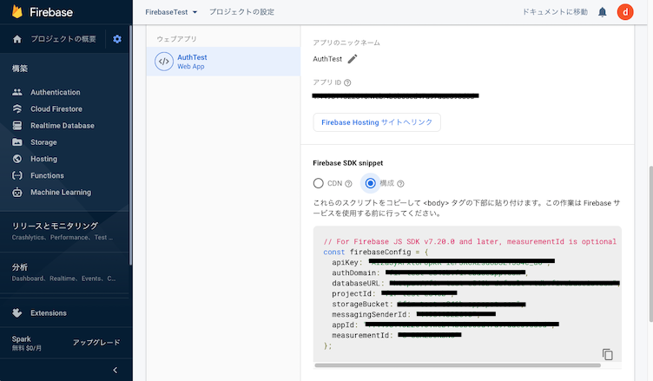Click the ウェブアプリ section label
This screenshot has height=381, width=653.
click(176, 39)
